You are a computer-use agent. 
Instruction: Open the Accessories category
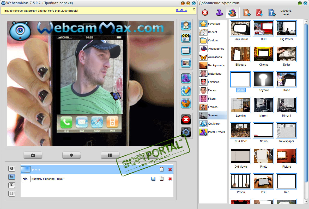click(x=213, y=49)
